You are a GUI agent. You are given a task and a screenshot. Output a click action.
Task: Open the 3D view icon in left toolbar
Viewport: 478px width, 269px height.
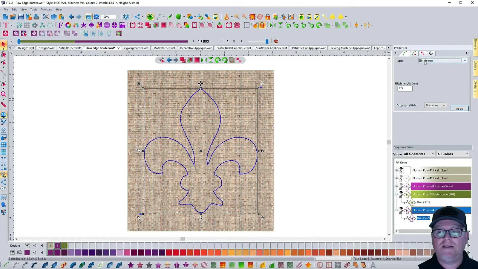[4, 114]
